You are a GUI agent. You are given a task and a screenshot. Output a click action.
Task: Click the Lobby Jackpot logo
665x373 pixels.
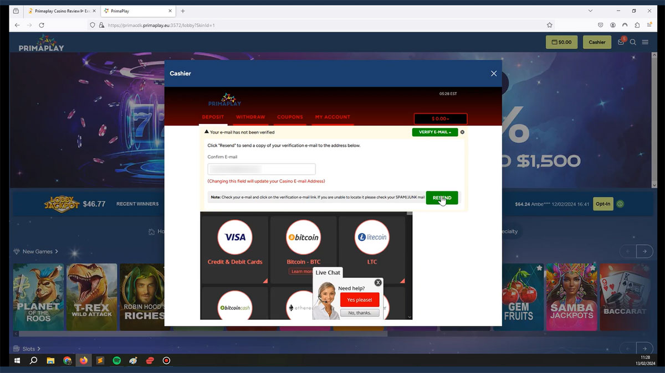pyautogui.click(x=62, y=204)
